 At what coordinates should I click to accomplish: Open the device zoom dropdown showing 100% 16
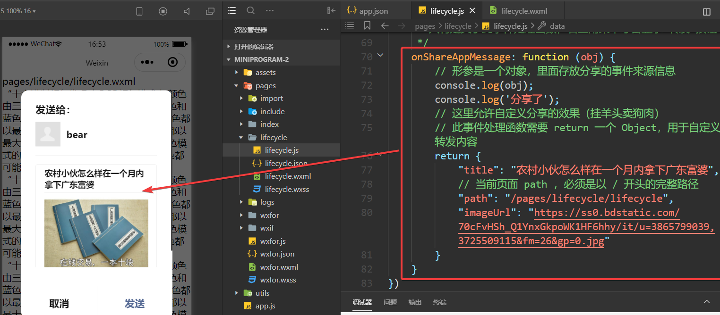coord(18,11)
